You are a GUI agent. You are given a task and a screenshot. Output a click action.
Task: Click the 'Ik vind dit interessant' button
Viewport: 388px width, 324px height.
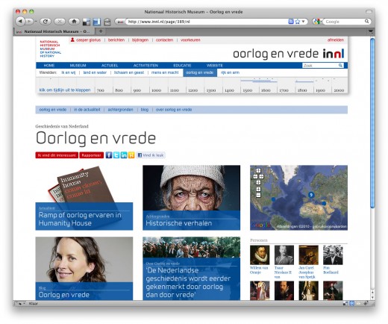(57, 155)
